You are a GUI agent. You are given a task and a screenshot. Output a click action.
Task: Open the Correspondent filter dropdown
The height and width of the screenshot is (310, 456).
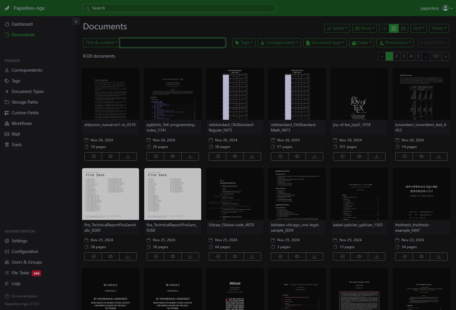point(279,43)
